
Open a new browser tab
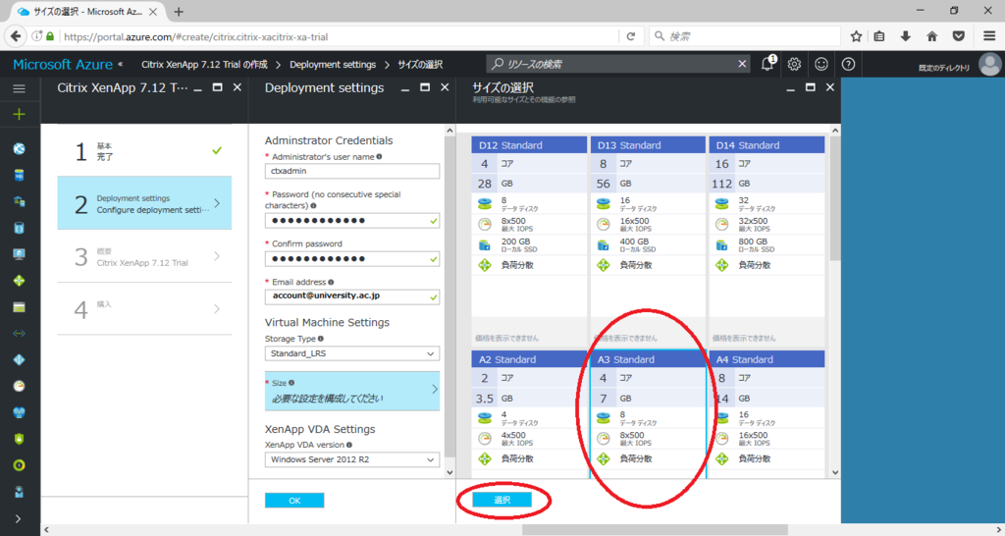(x=179, y=12)
